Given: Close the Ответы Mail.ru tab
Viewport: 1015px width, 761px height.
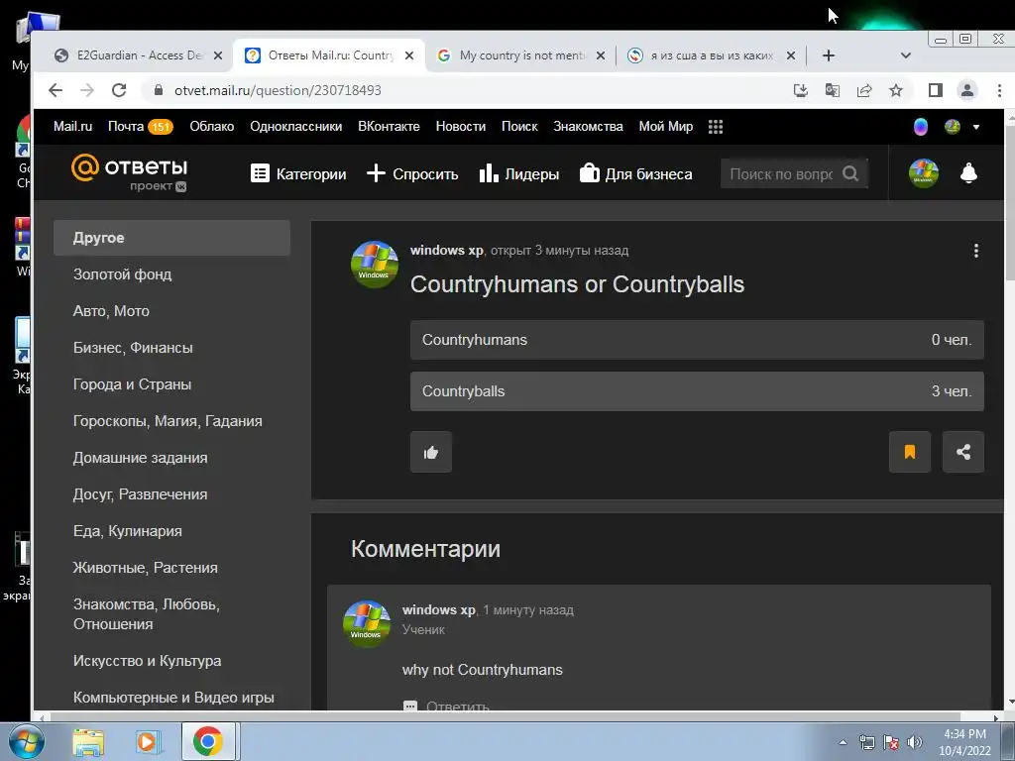Looking at the screenshot, I should click(409, 55).
